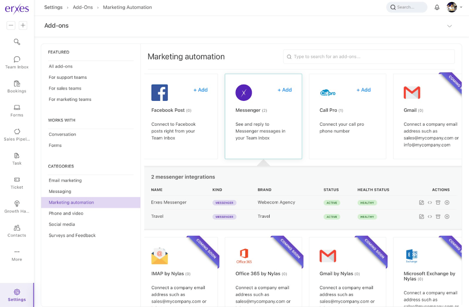469x307 pixels.
Task: Open Settings in sidebar
Action: tap(17, 295)
